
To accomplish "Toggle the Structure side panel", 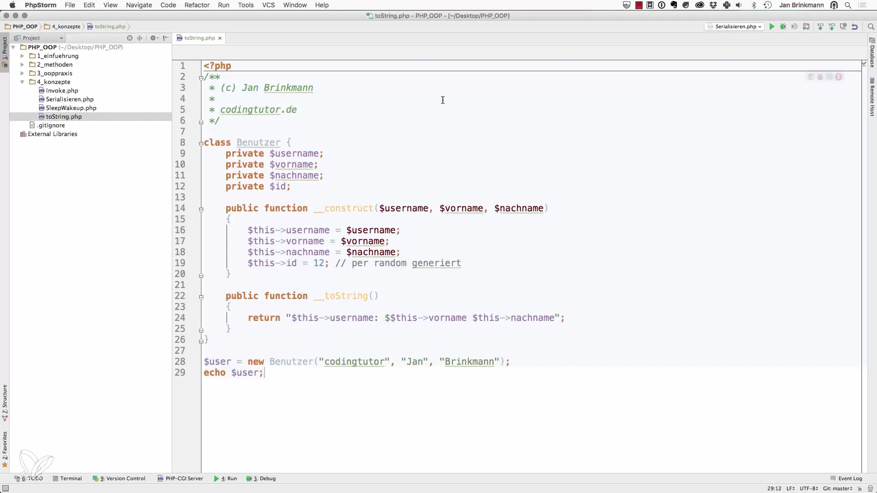I will (5, 403).
